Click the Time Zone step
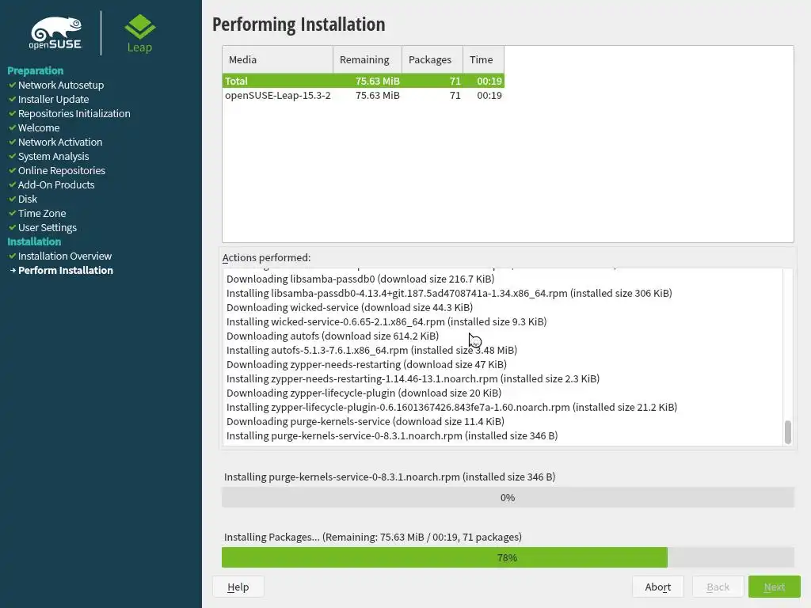This screenshot has width=811, height=608. click(x=42, y=213)
